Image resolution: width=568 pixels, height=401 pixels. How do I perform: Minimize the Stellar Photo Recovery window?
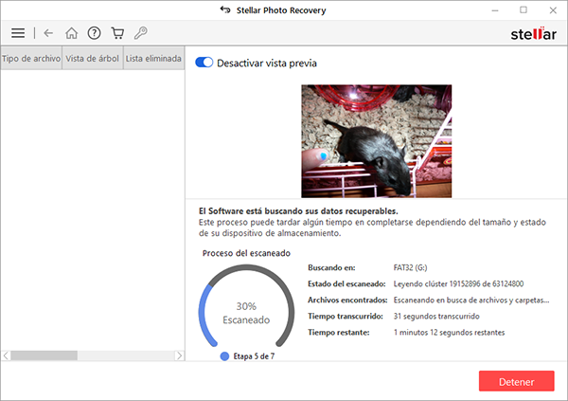point(495,10)
